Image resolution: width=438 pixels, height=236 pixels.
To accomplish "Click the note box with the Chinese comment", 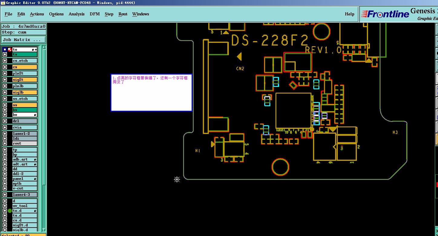I will 151,93.
